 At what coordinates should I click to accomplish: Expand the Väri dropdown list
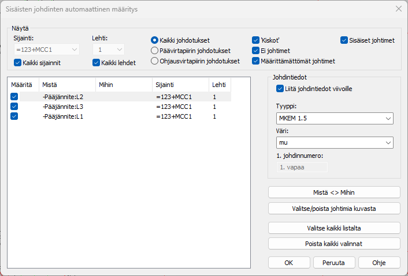click(334, 143)
